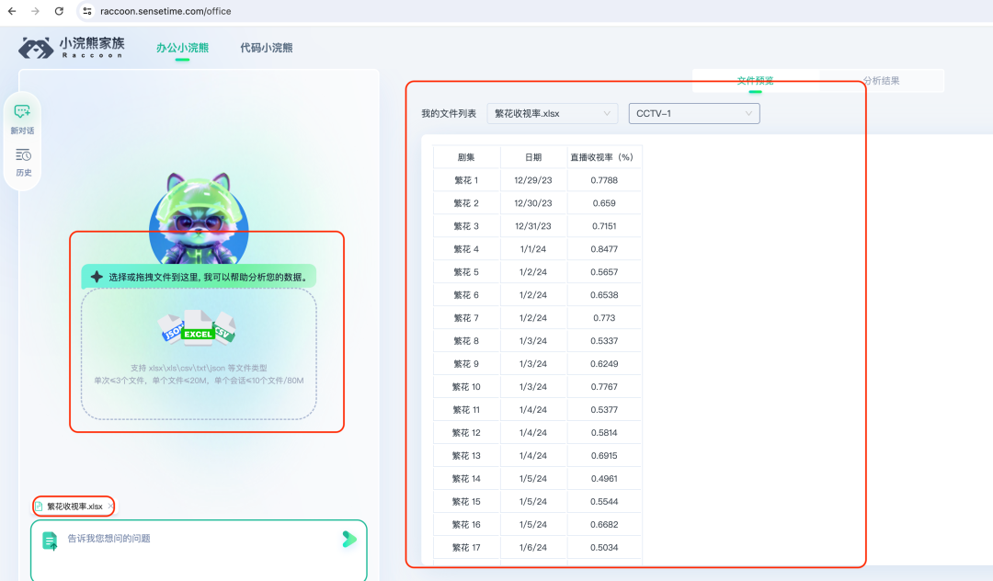Switch to 办公小浣熊 tab
The image size is (993, 581).
pos(182,48)
